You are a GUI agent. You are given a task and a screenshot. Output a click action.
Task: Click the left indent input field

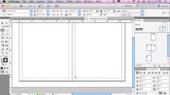point(146,77)
